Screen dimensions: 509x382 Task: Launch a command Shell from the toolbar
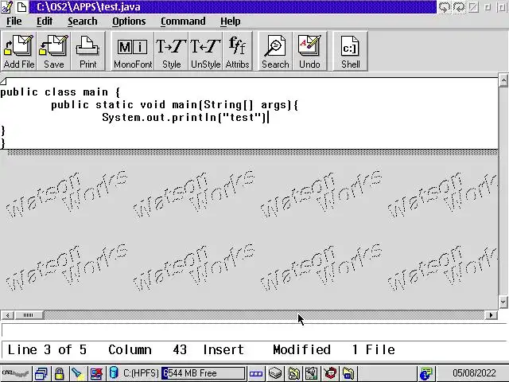click(350, 51)
